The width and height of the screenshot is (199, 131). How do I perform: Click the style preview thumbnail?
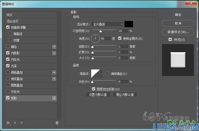point(178,60)
